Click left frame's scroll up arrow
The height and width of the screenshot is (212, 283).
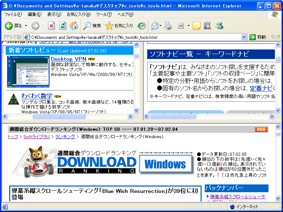(137, 45)
